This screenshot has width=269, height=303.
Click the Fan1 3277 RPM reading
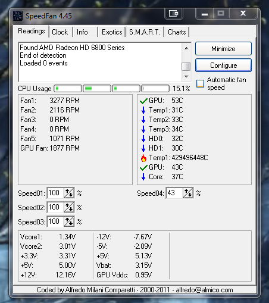[x=50, y=101]
